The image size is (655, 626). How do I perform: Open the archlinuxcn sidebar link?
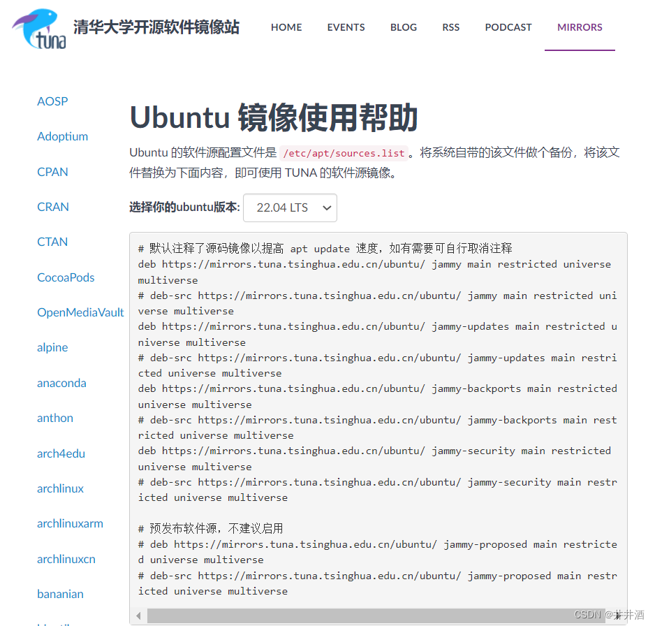coord(66,559)
